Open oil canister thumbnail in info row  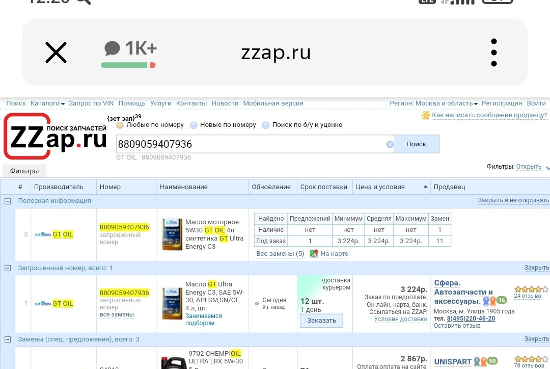coord(172,234)
